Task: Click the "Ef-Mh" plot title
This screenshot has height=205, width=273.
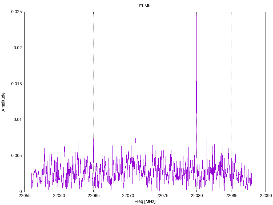Action: click(x=145, y=6)
